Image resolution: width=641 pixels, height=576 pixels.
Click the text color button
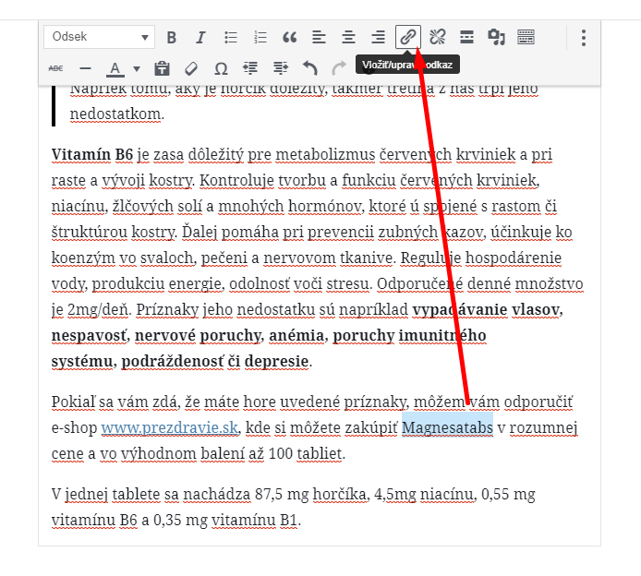[x=115, y=68]
